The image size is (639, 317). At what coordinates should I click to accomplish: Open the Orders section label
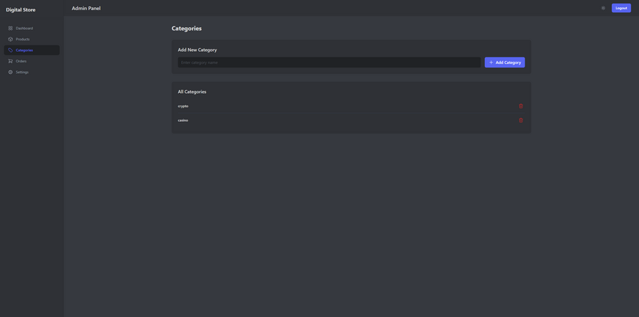pos(21,61)
